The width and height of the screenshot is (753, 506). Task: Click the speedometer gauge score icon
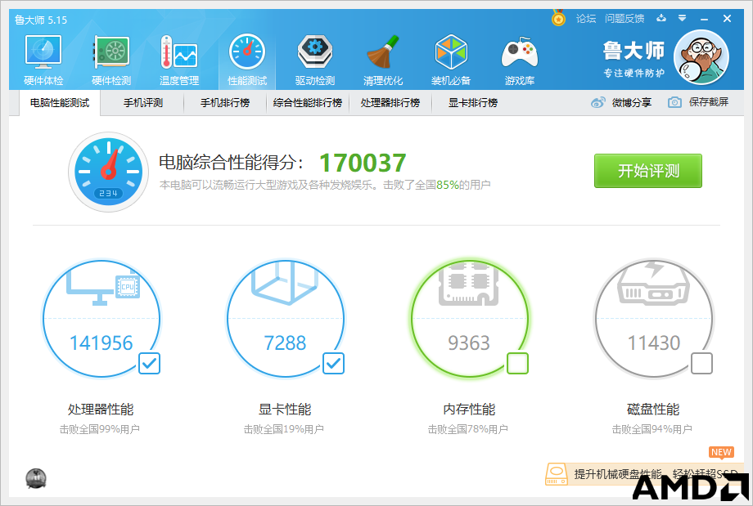point(109,172)
